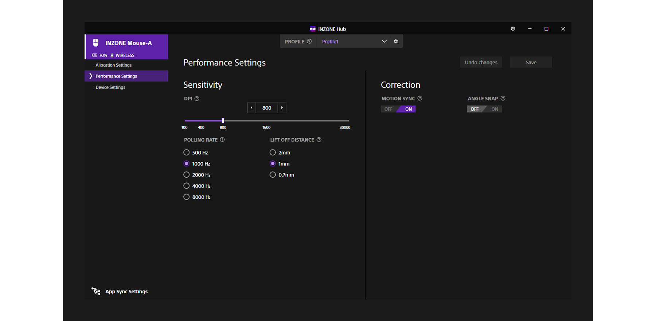This screenshot has width=656, height=321.
Task: Click the 30000 DPI scale label
Action: pyautogui.click(x=345, y=127)
